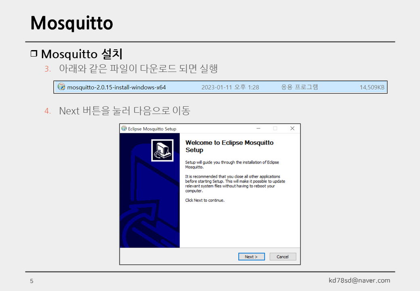420x291 pixels.
Task: Click the disabled maximize button of Setup window
Action: (275, 129)
